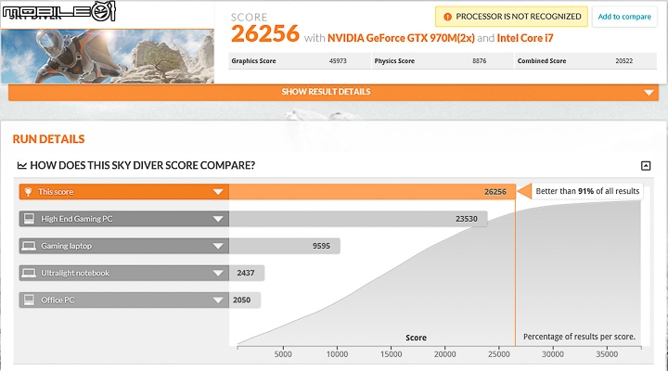Image resolution: width=668 pixels, height=371 pixels.
Task: Click the 26256 orange score bar value
Action: click(495, 192)
